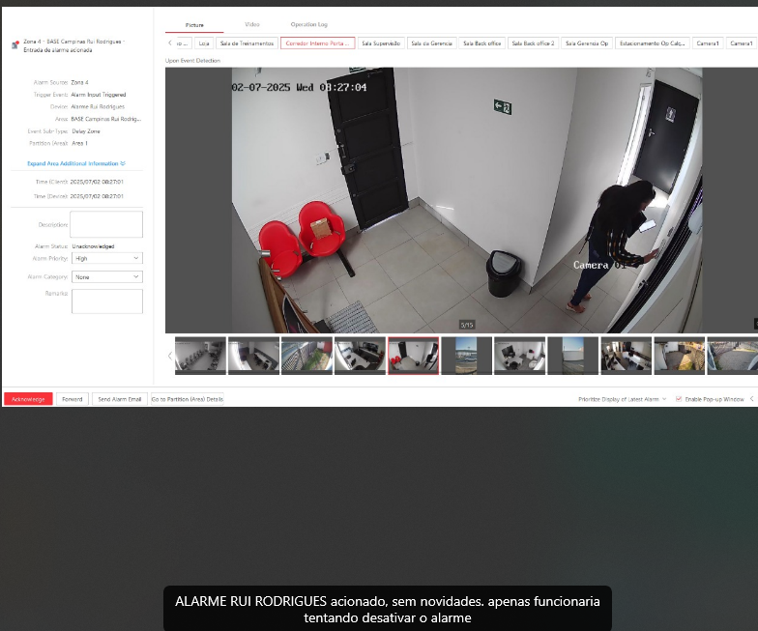Select the Sala de Treinamentos camera tab
Screen dimensions: 758x631
tap(248, 43)
